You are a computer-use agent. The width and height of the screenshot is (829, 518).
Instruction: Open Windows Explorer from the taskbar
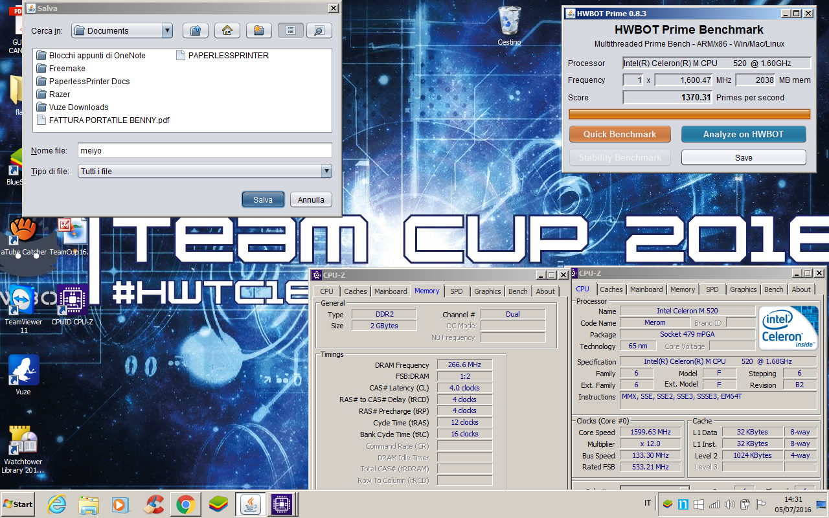coord(89,504)
